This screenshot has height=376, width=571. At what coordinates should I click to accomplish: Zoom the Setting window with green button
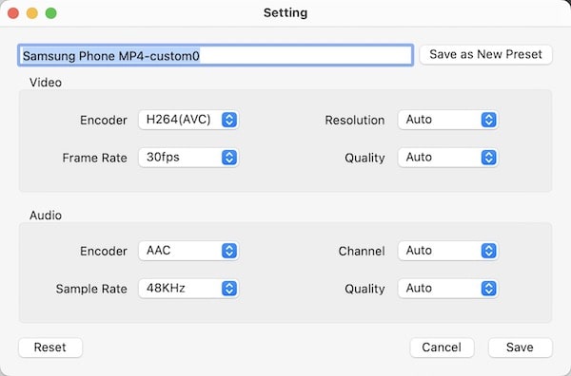(x=51, y=13)
